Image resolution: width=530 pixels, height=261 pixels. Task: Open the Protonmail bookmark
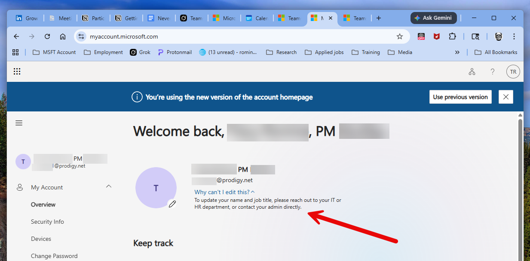click(x=175, y=52)
